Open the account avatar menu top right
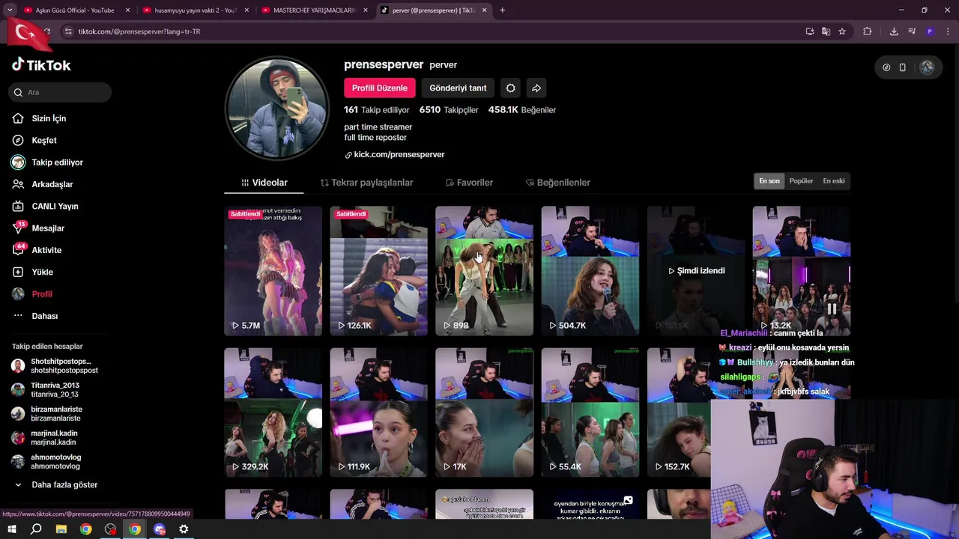Image resolution: width=959 pixels, height=539 pixels. click(x=927, y=67)
